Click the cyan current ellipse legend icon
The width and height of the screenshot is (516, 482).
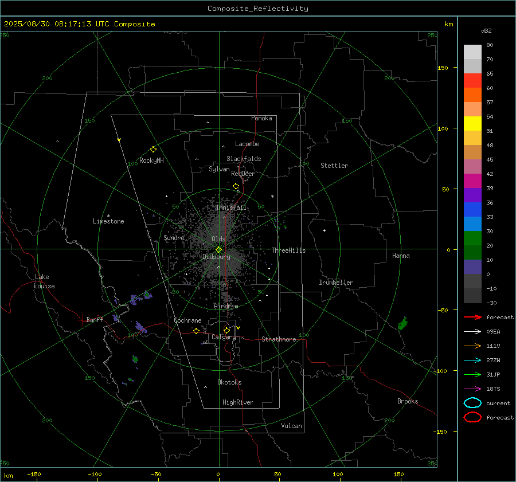click(472, 403)
